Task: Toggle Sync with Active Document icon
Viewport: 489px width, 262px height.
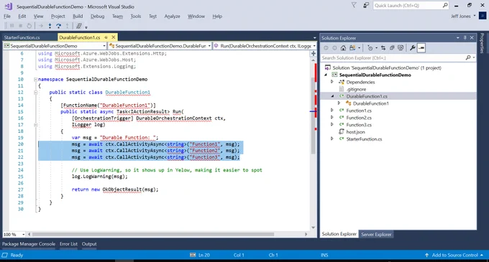Action: (x=383, y=48)
